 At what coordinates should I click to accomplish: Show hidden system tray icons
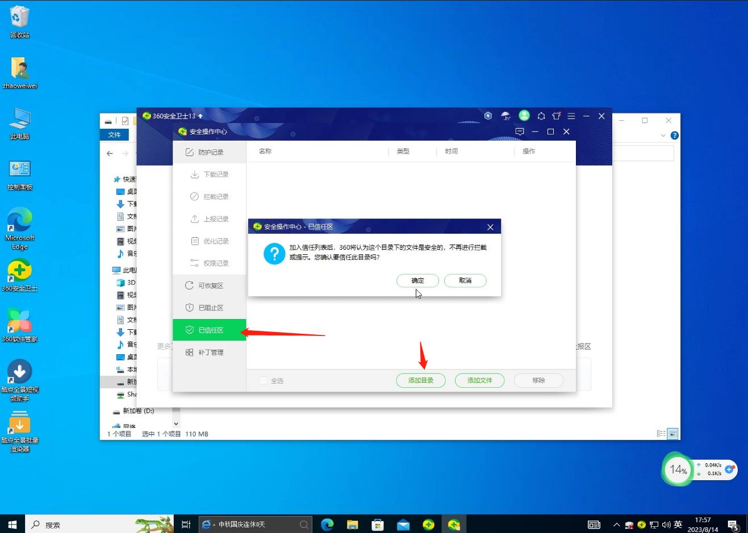[x=616, y=524]
